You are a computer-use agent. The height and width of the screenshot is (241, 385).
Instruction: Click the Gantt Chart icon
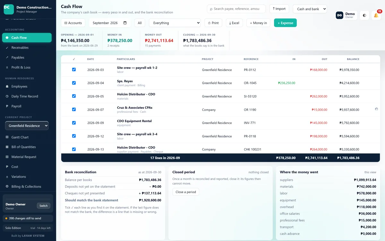[7, 137]
